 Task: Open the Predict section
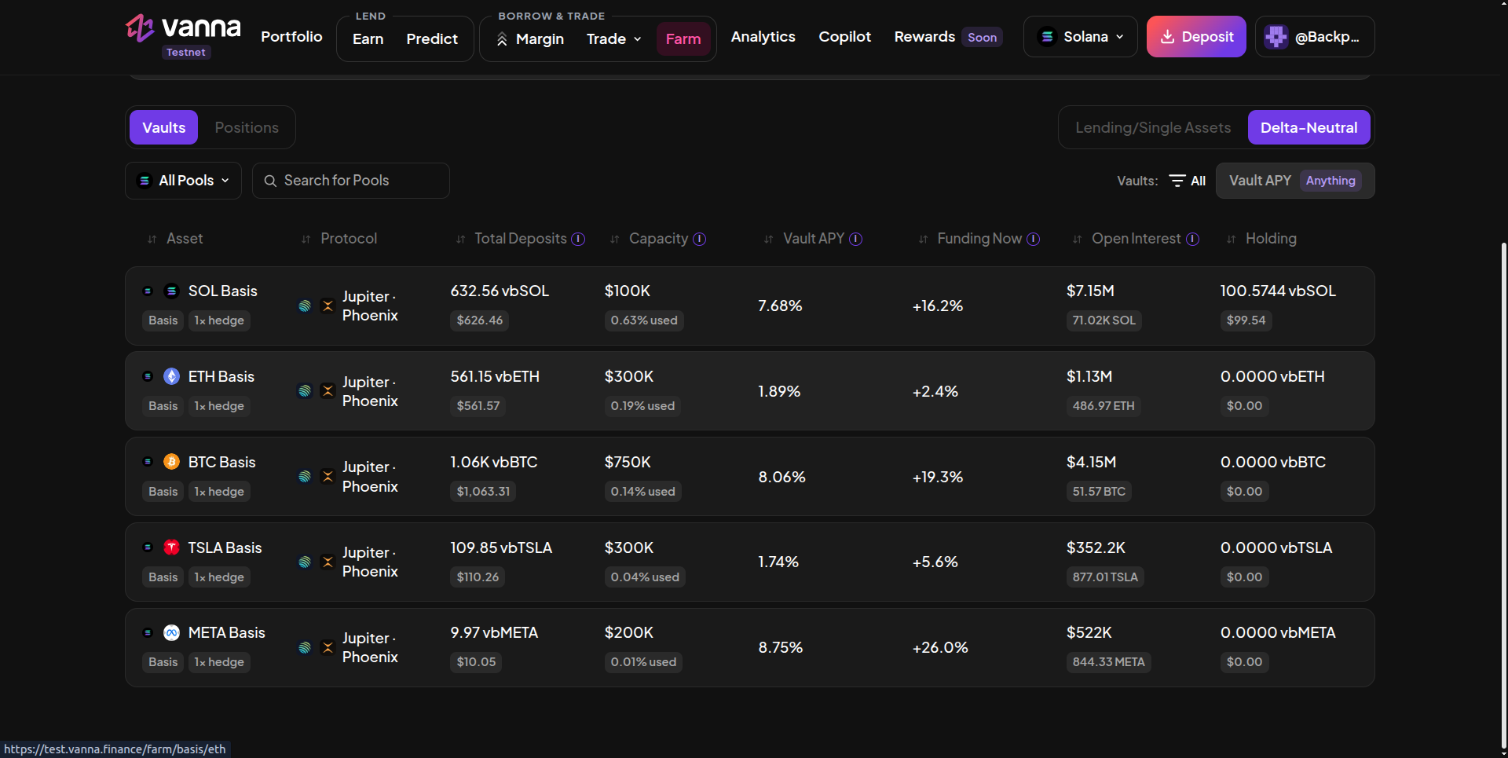click(x=432, y=38)
